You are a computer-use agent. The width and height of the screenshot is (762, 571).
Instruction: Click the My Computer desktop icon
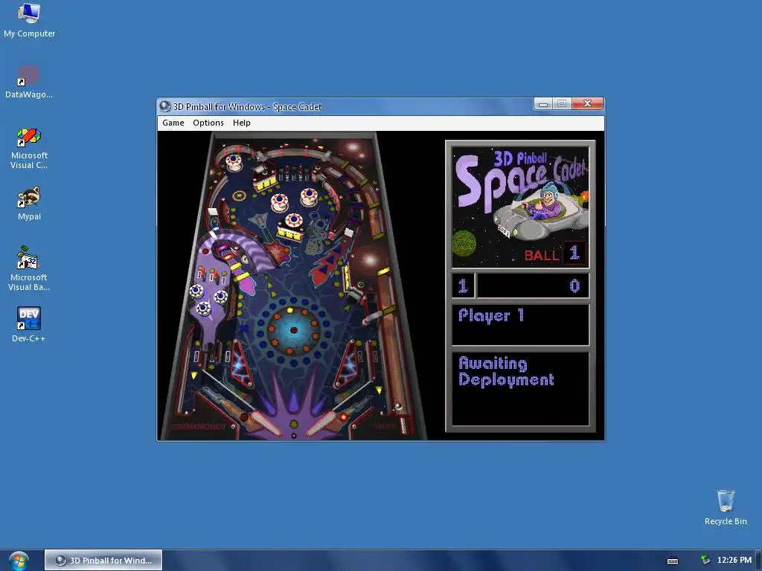coord(29,20)
